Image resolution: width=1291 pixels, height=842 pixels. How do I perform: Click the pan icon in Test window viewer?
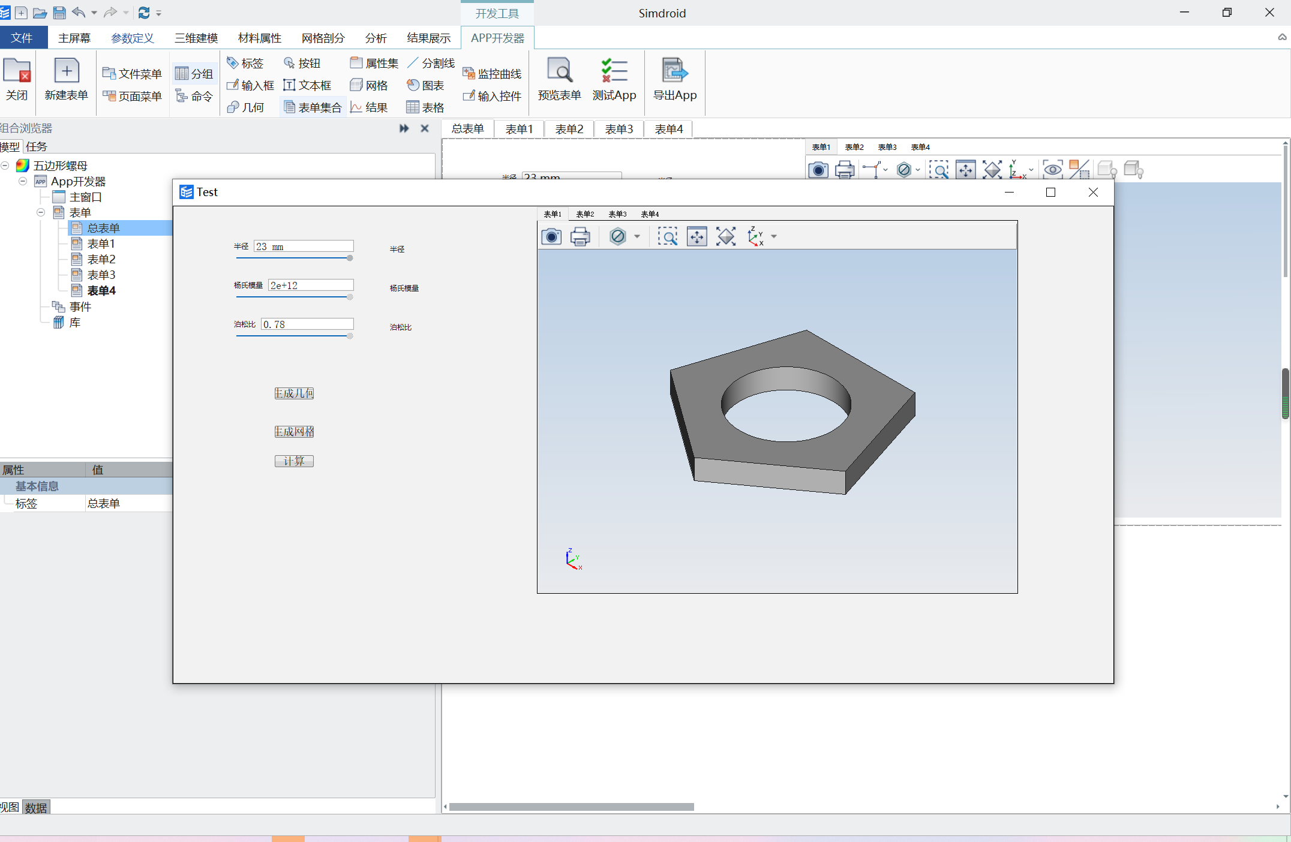697,237
